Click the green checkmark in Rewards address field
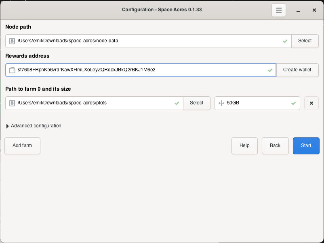The image size is (324, 243). (270, 70)
